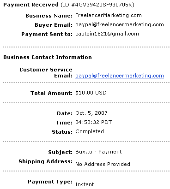Click the $10.00 USD total amount
Viewport: 170px width, 189px height.
(91, 93)
